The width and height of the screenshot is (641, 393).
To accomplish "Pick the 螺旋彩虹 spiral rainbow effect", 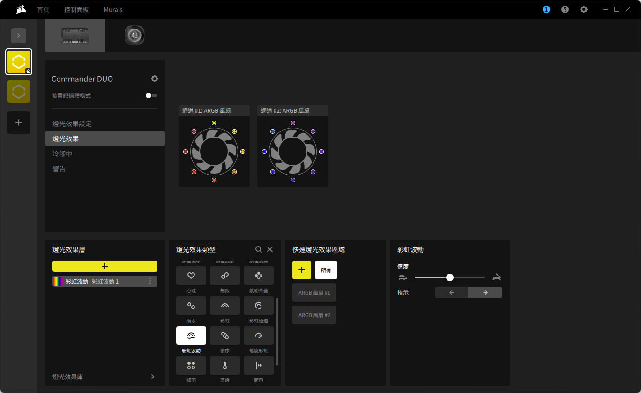I will point(258,335).
